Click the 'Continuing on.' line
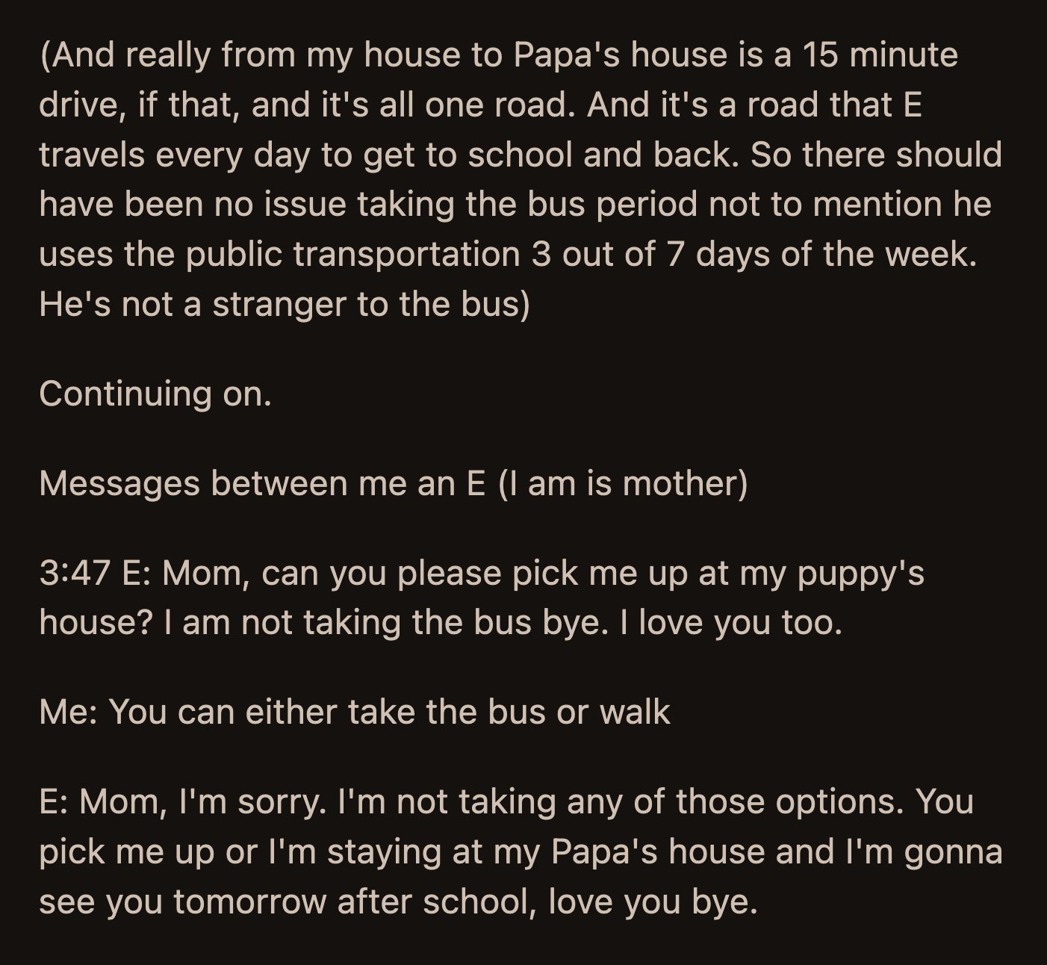The width and height of the screenshot is (1047, 965). click(155, 394)
